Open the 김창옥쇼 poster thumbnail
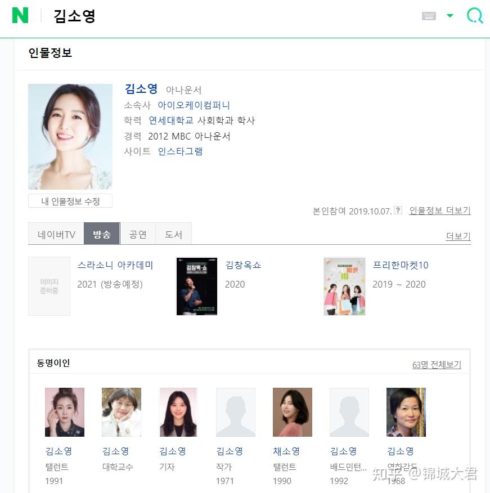Viewport: 490px width, 493px height. [197, 286]
